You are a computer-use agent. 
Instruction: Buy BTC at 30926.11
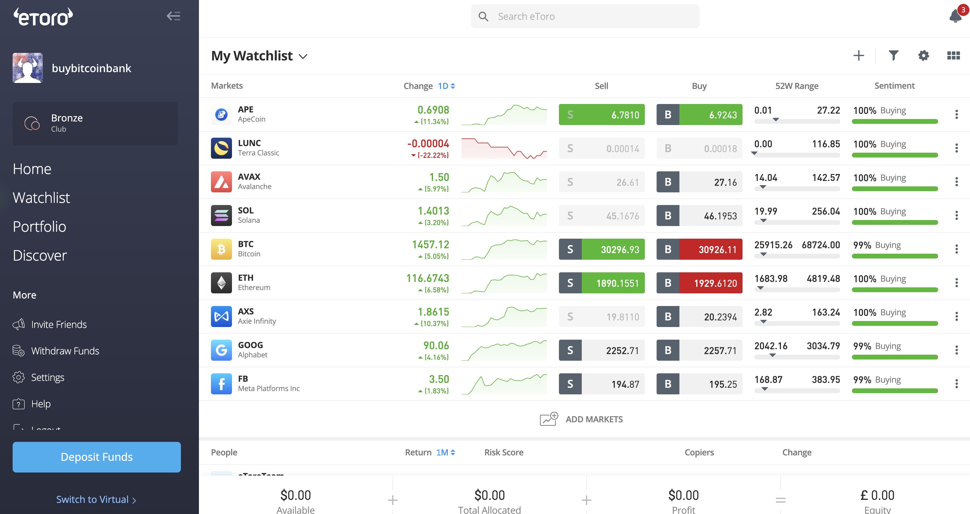pos(699,249)
